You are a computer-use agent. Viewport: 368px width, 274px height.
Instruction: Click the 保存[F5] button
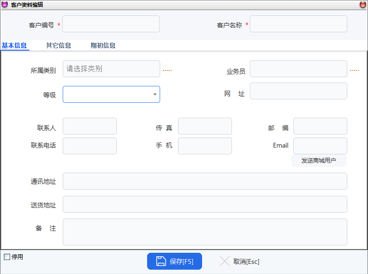click(175, 261)
